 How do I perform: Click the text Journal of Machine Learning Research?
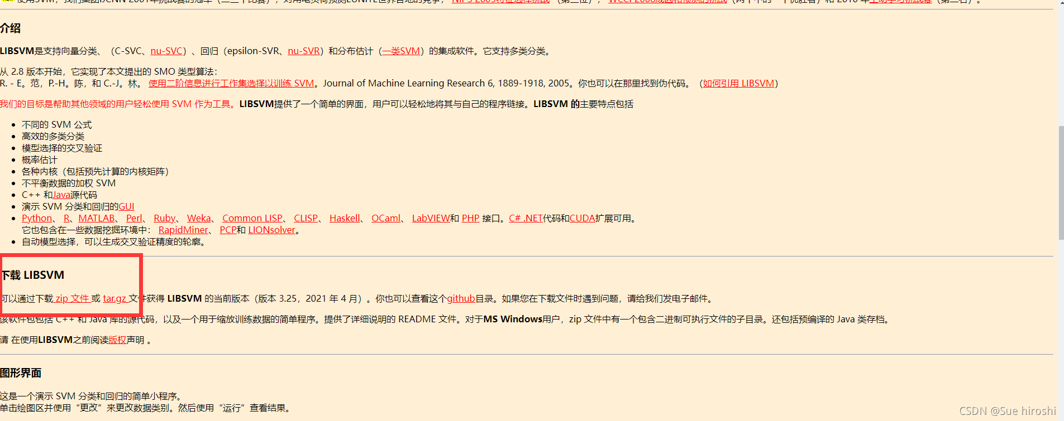[404, 84]
